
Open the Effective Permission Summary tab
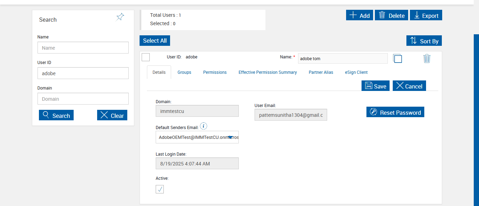pyautogui.click(x=268, y=72)
